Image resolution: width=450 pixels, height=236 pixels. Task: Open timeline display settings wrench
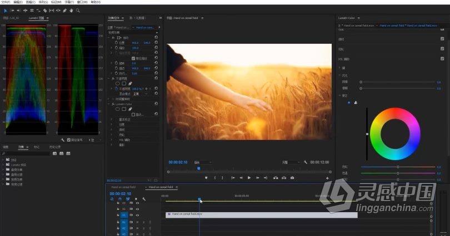click(144, 199)
